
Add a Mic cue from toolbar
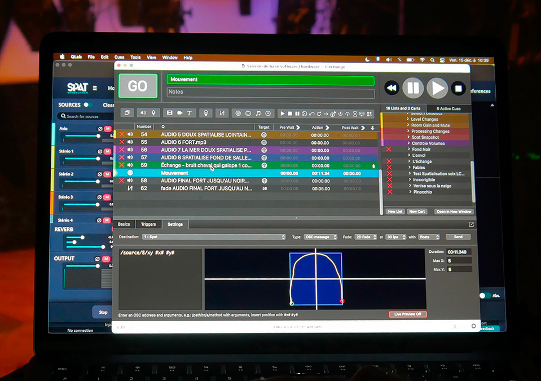(x=153, y=113)
